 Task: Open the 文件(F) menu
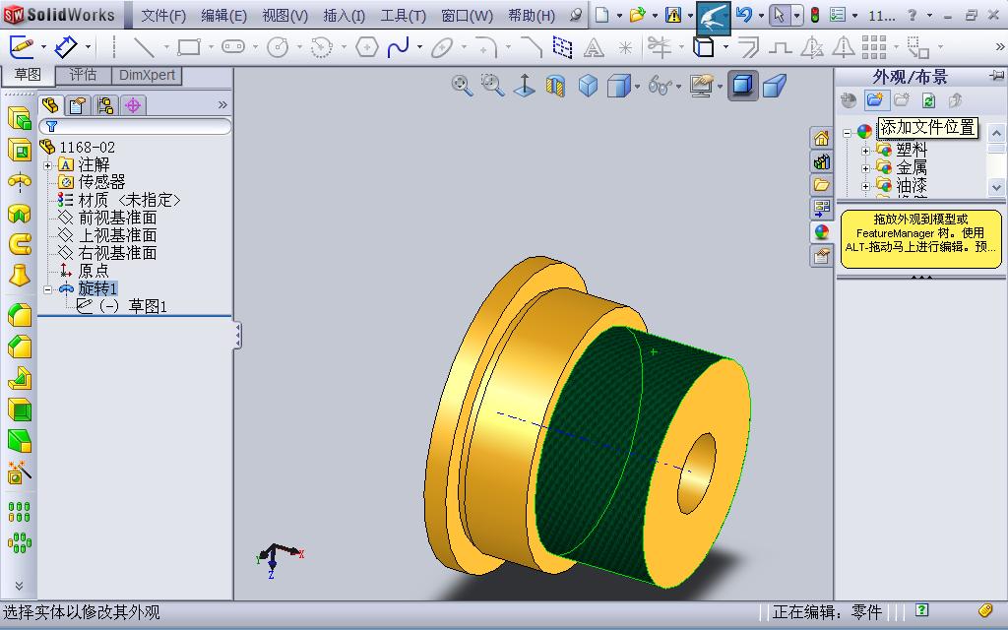[163, 16]
